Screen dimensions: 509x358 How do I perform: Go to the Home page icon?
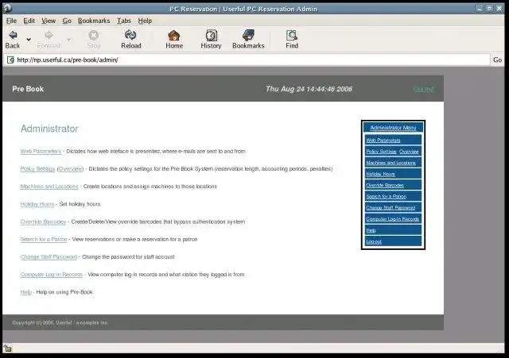tap(174, 35)
